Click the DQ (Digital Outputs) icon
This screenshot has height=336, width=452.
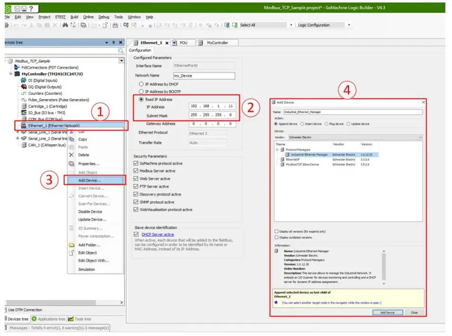coord(24,87)
